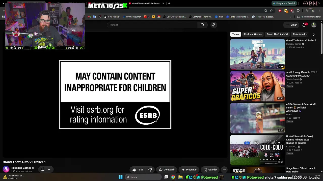Open the 'Contenedor herméti...' bookmark
The width and height of the screenshot is (323, 181).
click(x=200, y=17)
